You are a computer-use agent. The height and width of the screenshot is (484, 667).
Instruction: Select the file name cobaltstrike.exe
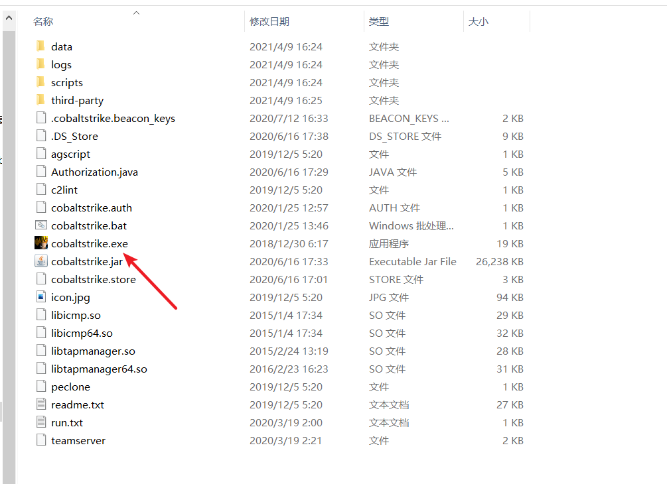click(90, 243)
